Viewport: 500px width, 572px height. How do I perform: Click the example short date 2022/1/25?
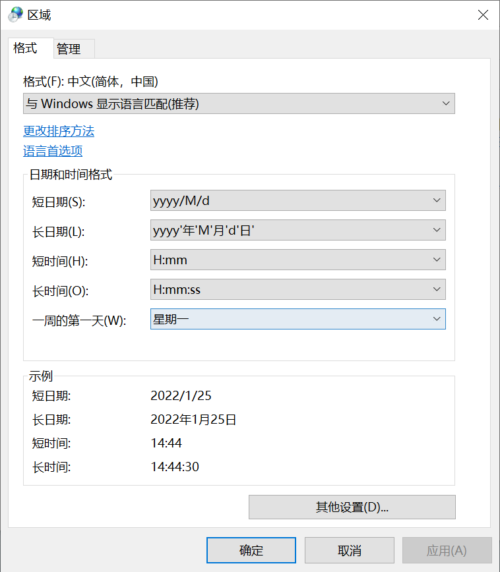point(181,395)
